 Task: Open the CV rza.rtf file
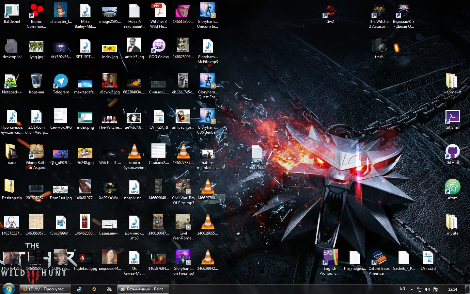[428, 260]
